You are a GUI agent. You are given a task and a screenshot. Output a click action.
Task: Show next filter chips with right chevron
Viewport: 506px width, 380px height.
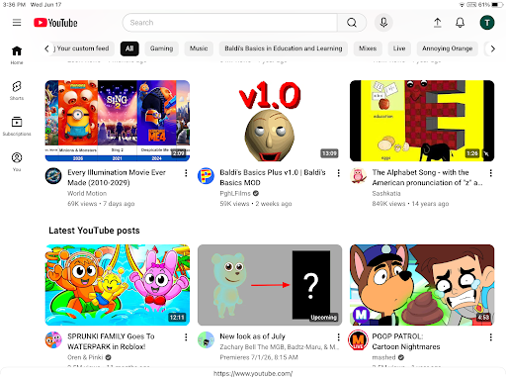point(492,48)
